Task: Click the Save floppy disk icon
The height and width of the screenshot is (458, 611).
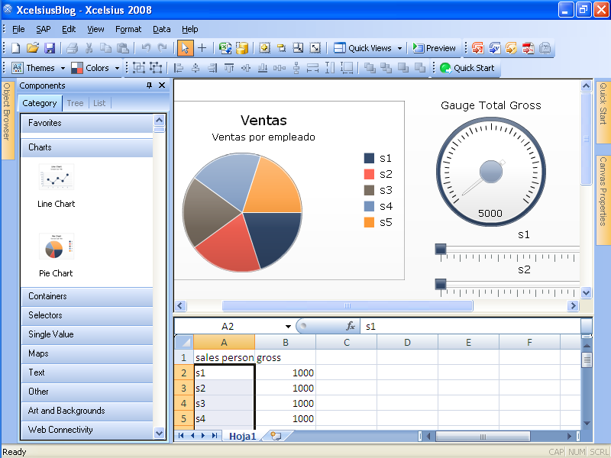Action: click(50, 48)
